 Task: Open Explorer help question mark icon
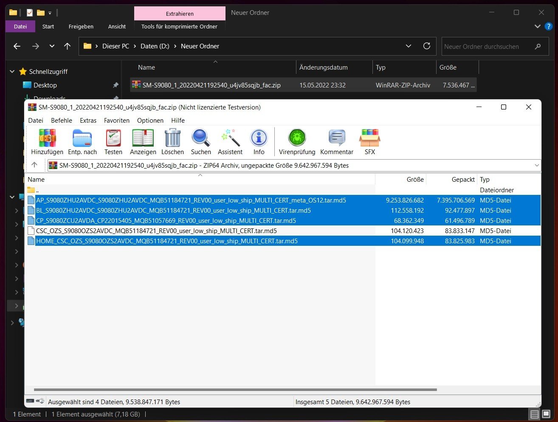(x=548, y=26)
